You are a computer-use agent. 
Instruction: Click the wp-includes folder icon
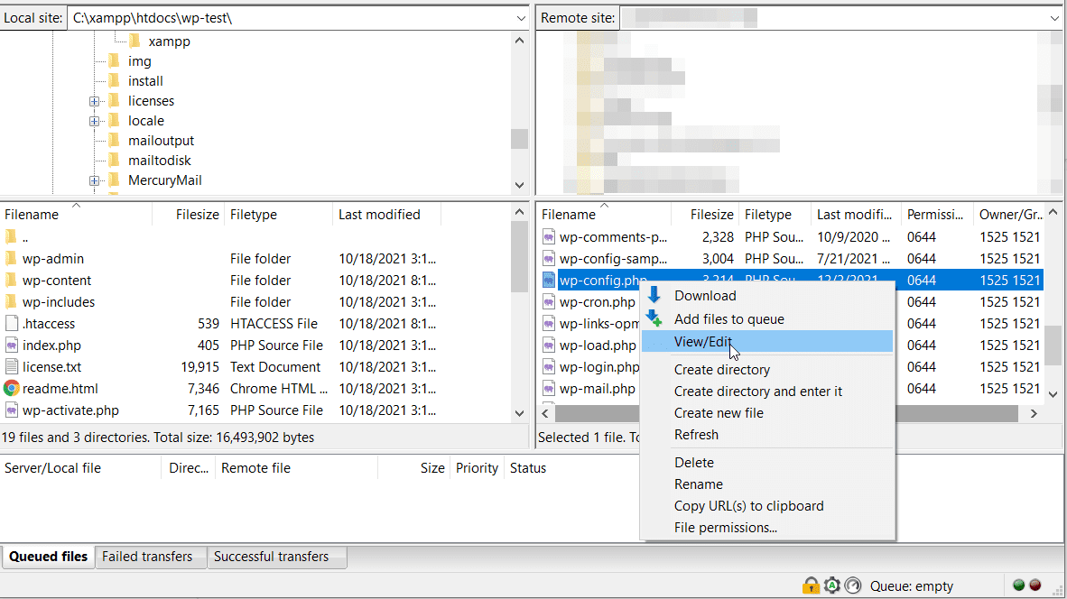(11, 302)
